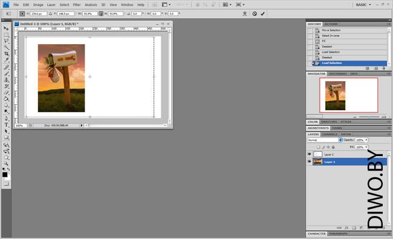Select the Fill history state
Viewport: 393px width, 239px height.
coord(347,41)
